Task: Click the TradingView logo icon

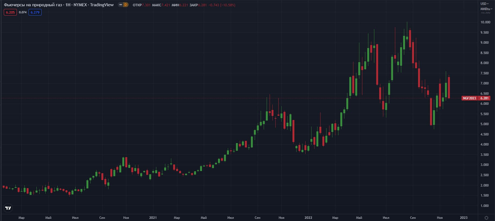Action: click(x=8, y=208)
